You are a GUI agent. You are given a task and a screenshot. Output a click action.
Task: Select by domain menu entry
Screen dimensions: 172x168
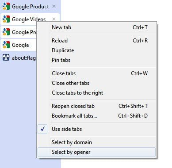(x=97, y=142)
